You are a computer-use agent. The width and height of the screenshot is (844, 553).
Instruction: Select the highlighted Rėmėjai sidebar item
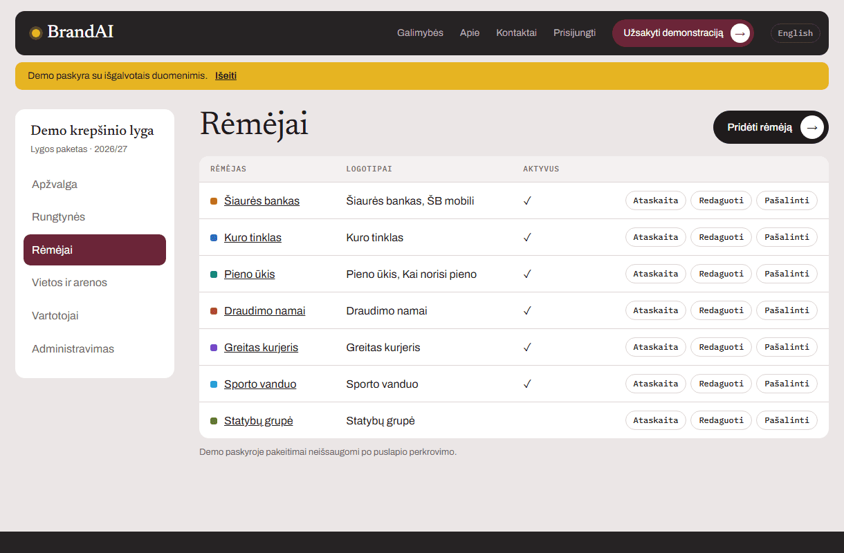pos(95,250)
